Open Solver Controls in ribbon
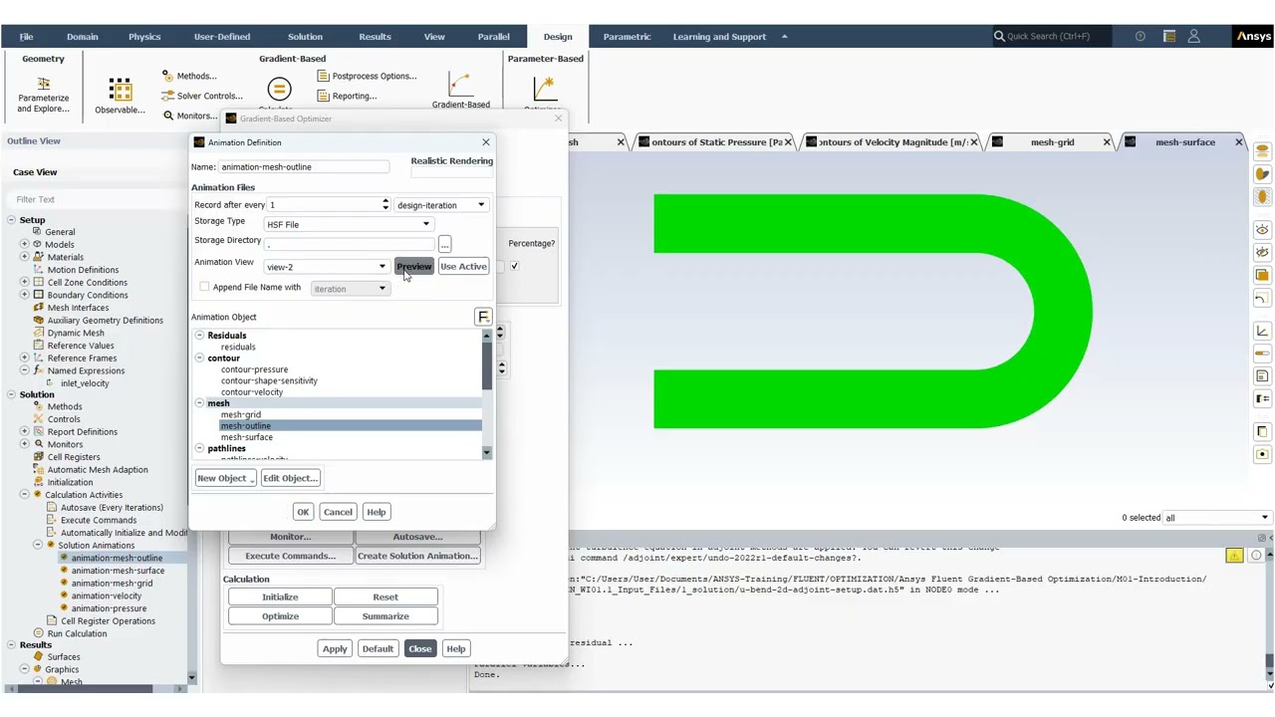Viewport: 1275px width, 717px height. coord(202,96)
